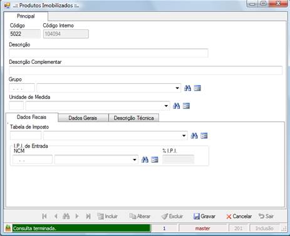Click the Cancelar button

(x=239, y=216)
